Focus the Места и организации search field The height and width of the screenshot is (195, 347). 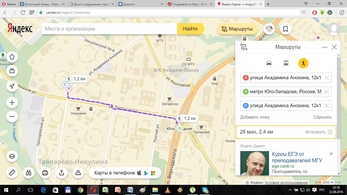pyautogui.click(x=109, y=29)
